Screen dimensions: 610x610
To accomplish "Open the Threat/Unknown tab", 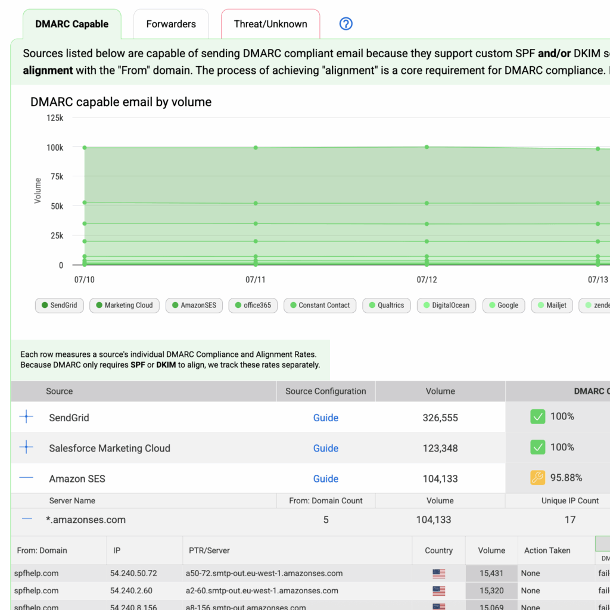I will click(x=270, y=24).
